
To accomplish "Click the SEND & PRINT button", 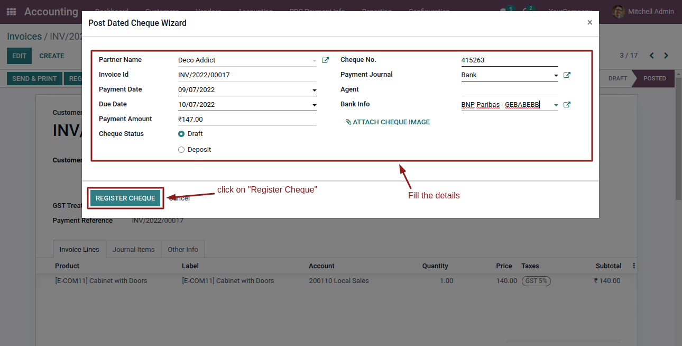I will (x=34, y=78).
